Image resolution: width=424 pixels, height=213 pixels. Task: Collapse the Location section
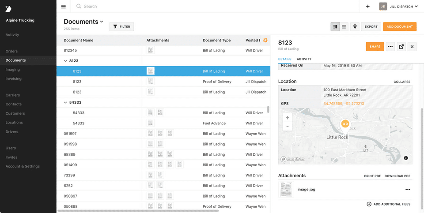pyautogui.click(x=402, y=82)
